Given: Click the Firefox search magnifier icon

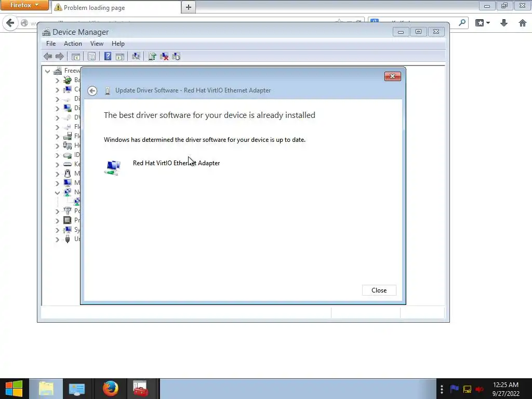Looking at the screenshot, I should coord(462,23).
